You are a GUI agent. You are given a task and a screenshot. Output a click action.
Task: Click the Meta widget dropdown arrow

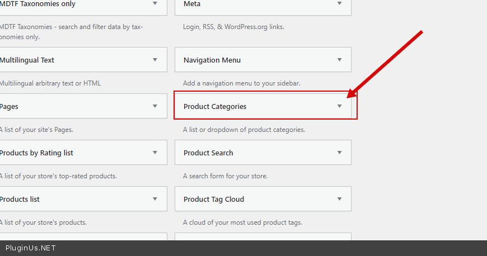(339, 4)
